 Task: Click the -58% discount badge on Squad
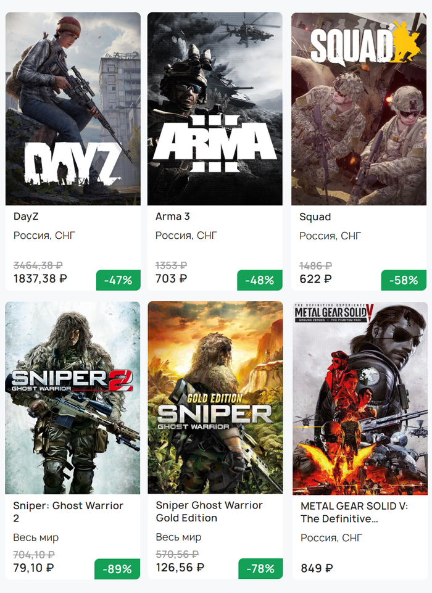pos(404,280)
